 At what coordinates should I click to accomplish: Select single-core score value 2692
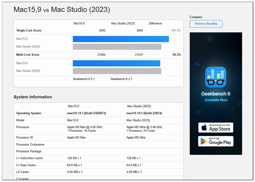[x=140, y=31]
